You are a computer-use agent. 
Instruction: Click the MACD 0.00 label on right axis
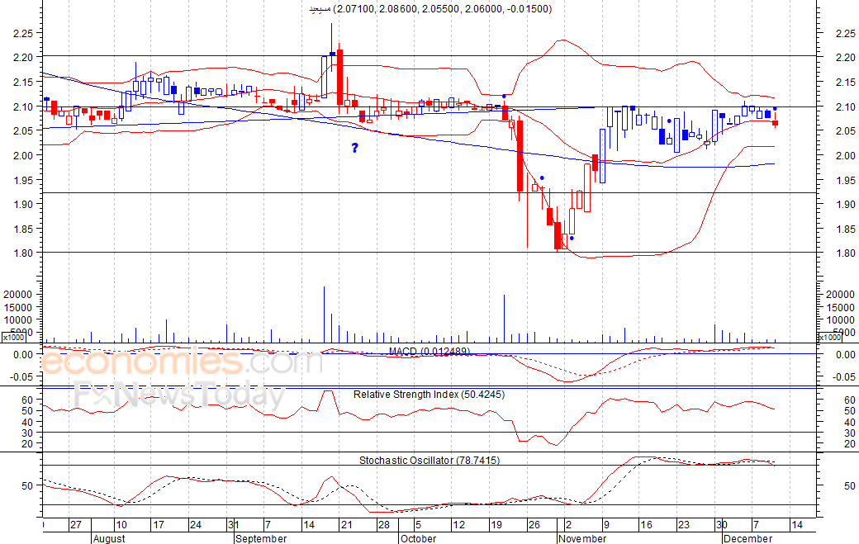[846, 355]
